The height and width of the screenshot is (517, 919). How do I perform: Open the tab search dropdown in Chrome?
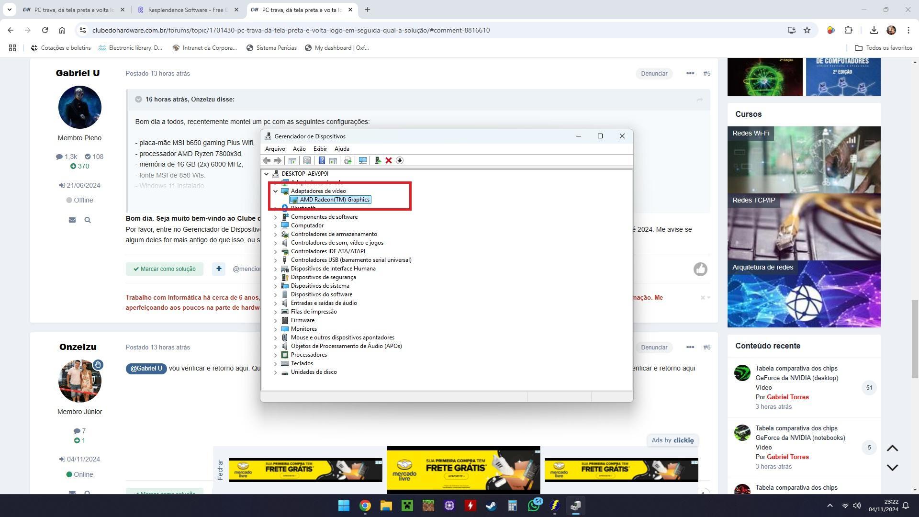[x=9, y=10]
